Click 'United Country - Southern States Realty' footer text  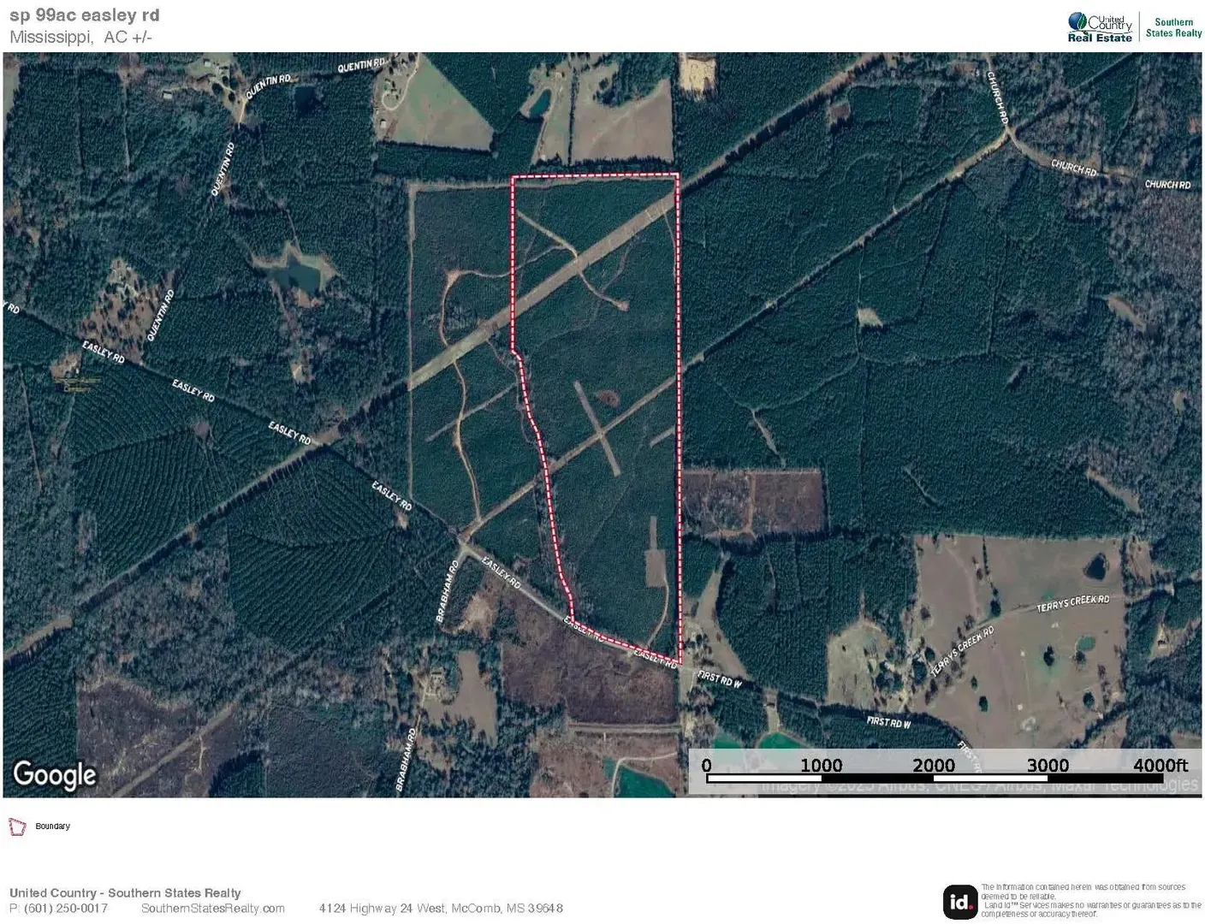coord(125,893)
